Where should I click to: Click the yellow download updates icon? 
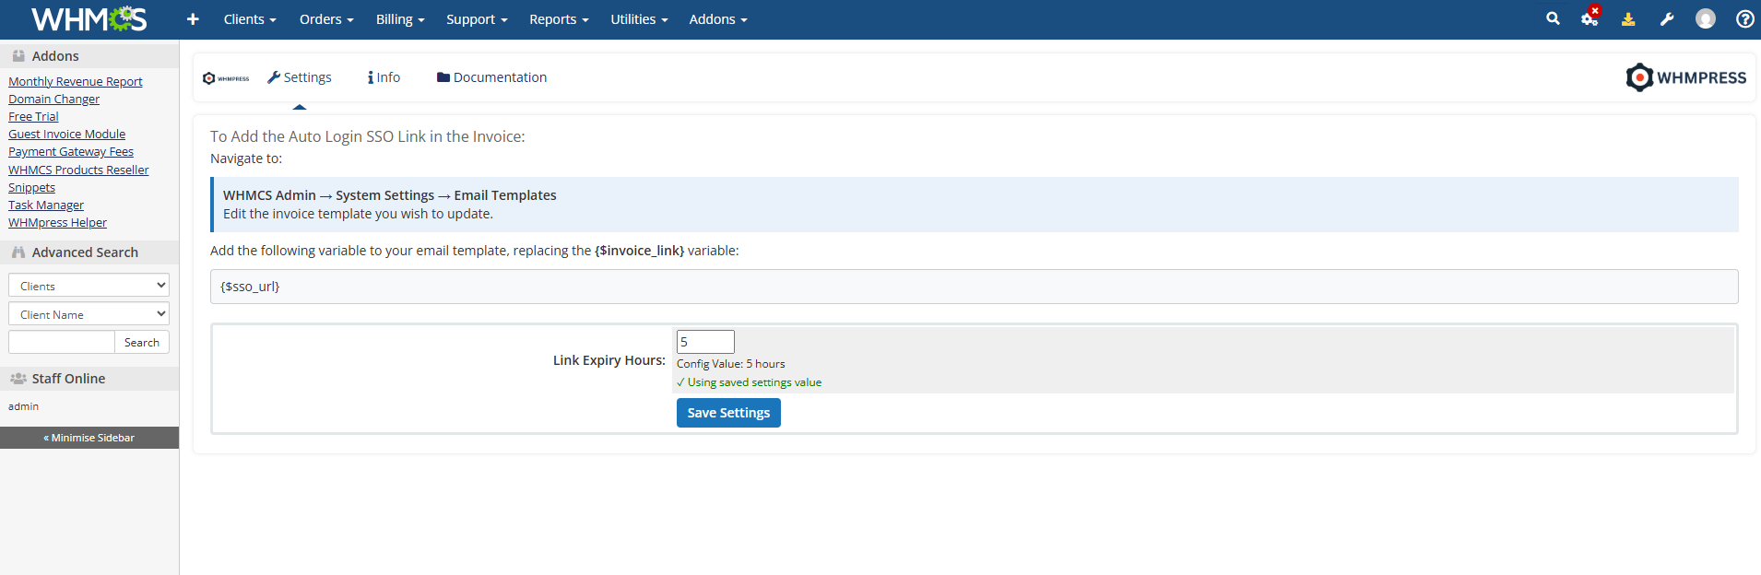pyautogui.click(x=1628, y=19)
